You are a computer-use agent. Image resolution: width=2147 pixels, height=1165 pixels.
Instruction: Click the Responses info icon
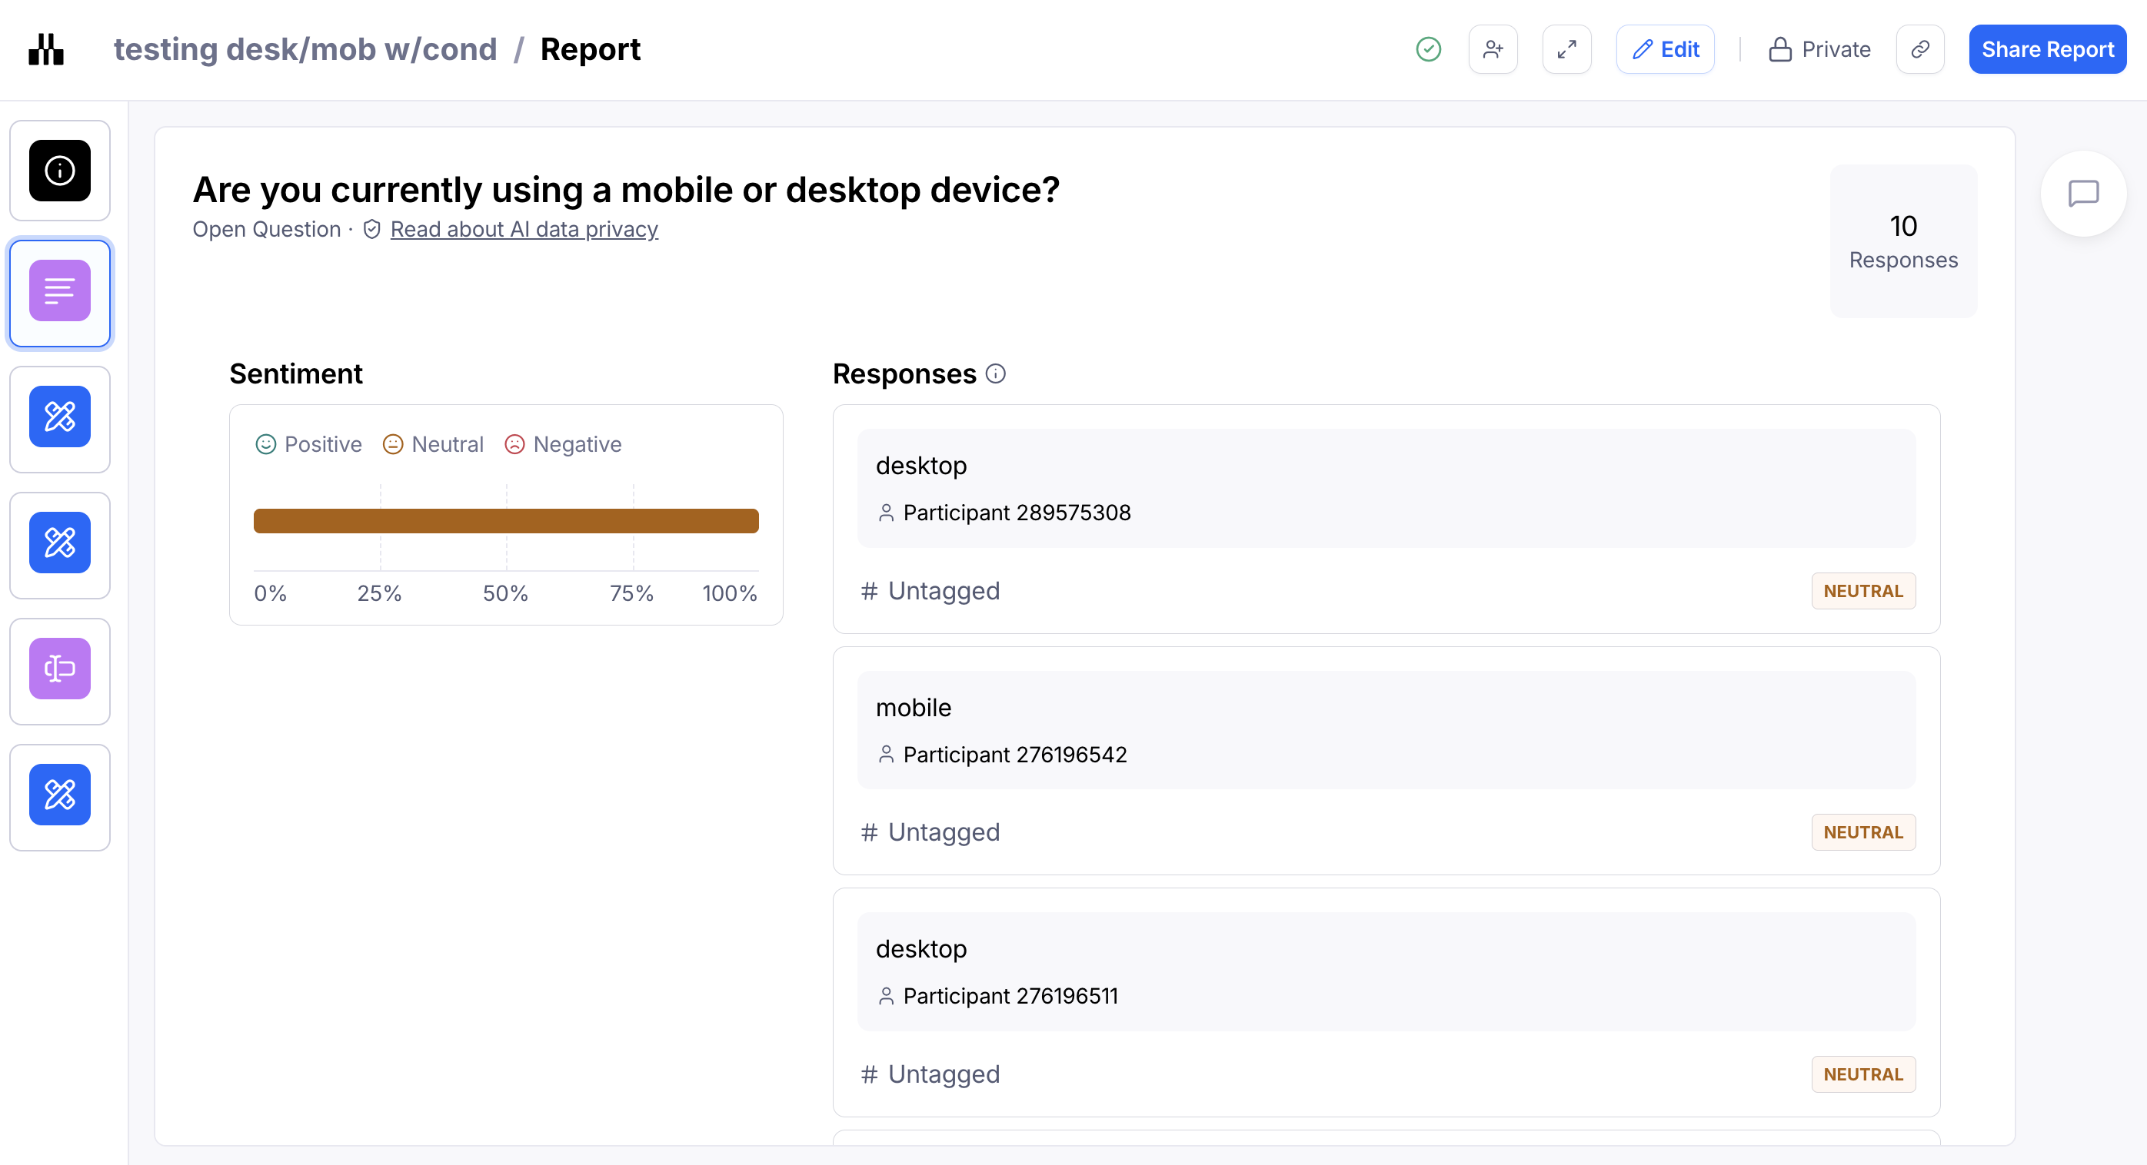[995, 374]
